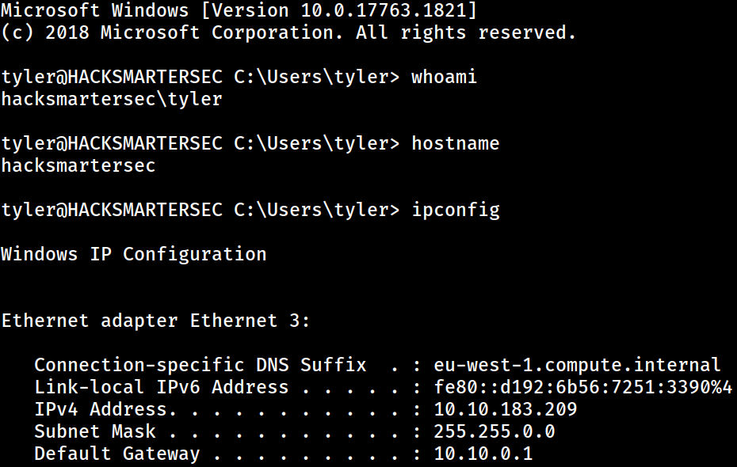Click the first tyler@HACKSMARTERSEC prompt
This screenshot has width=737, height=467.
(112, 77)
